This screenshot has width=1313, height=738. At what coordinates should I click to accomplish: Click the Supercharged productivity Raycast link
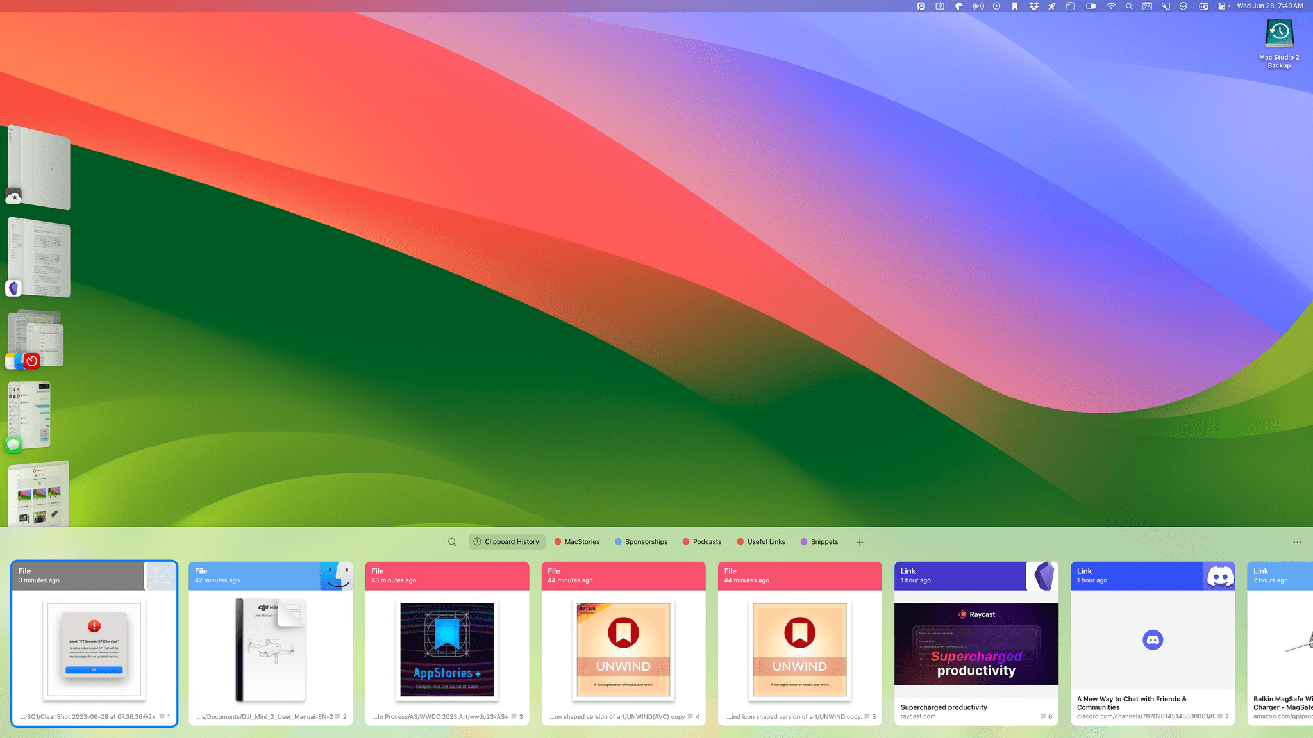tap(976, 643)
